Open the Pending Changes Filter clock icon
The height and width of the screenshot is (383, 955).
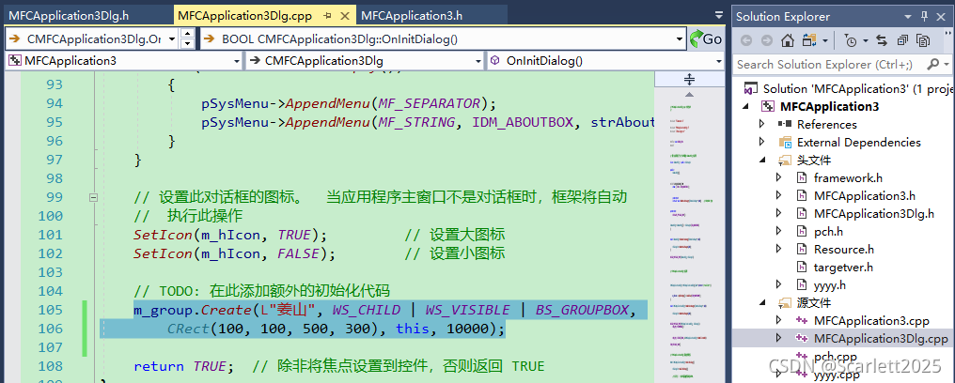851,40
